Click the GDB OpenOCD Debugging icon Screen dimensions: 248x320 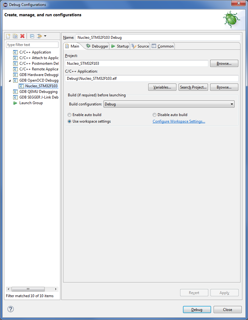click(x=15, y=80)
